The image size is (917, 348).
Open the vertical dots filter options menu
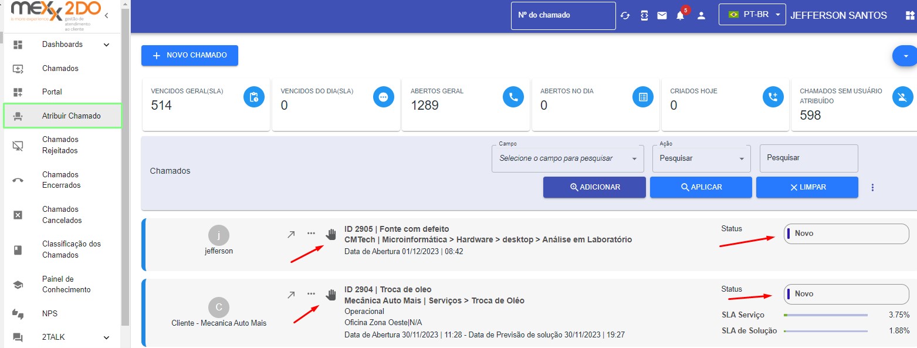pyautogui.click(x=872, y=187)
